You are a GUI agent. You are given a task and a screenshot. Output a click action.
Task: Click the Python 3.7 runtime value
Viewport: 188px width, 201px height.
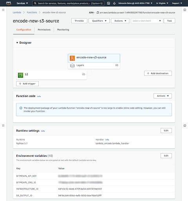click(22, 143)
